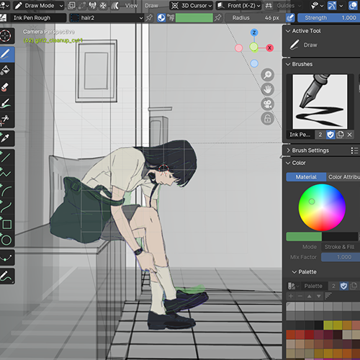This screenshot has width=360, height=360.
Task: Select the Cutter tool
Action: click(x=6, y=120)
